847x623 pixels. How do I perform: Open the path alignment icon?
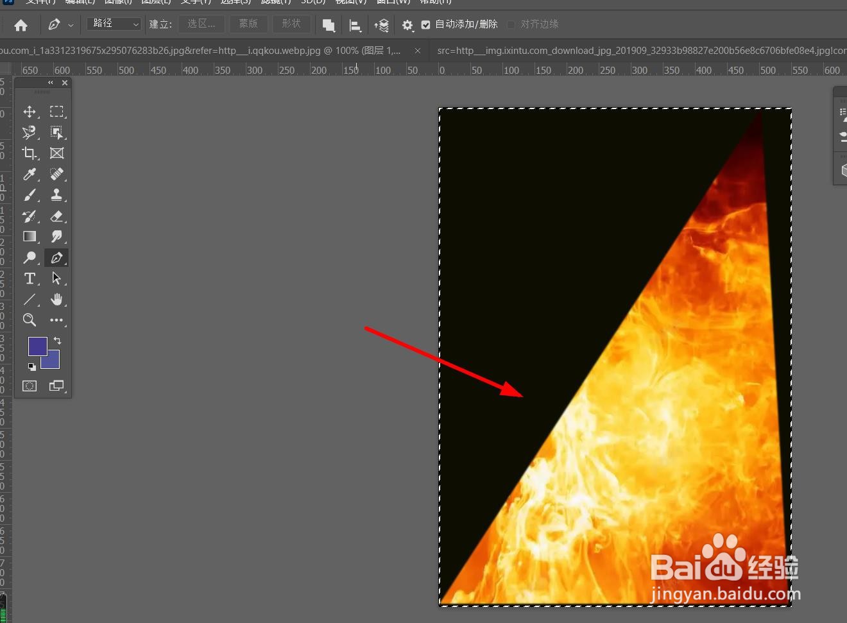(355, 25)
